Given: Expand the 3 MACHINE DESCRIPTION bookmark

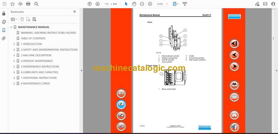Looking at the screenshot, I should click(14, 55).
